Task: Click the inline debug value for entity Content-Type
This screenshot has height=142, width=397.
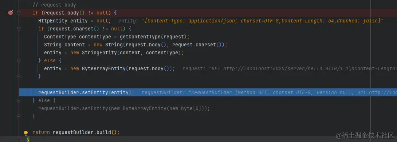Action: click(251, 21)
